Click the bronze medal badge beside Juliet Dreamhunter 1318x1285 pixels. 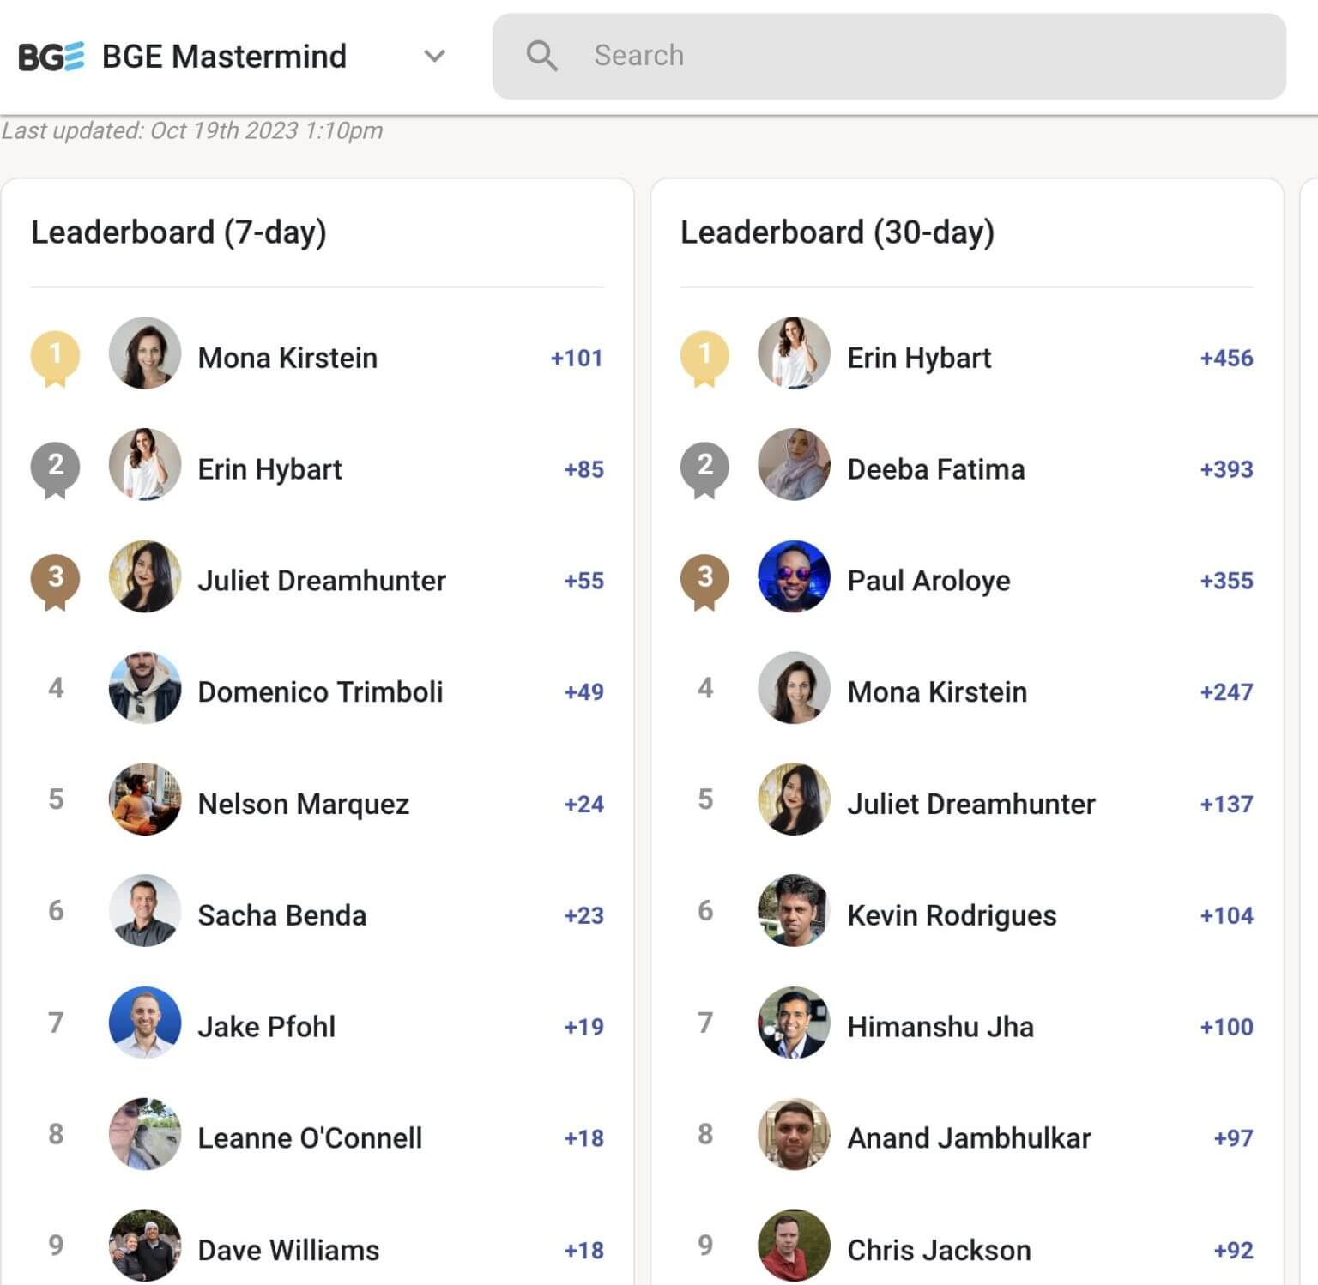pos(56,581)
